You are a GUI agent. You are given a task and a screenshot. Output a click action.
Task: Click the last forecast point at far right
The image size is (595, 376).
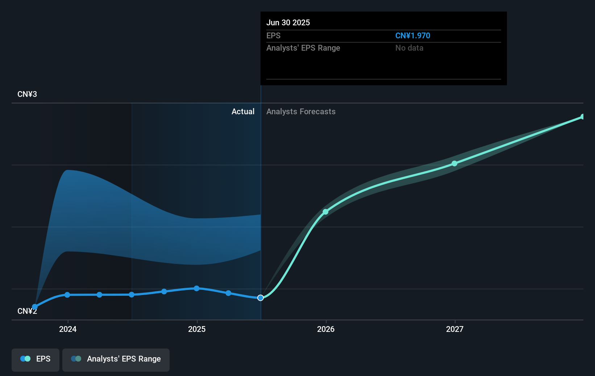click(x=583, y=117)
